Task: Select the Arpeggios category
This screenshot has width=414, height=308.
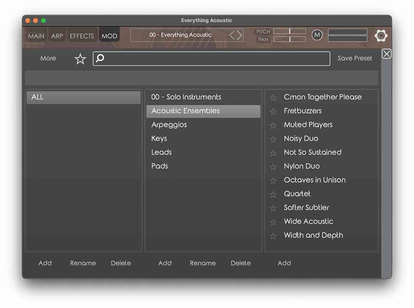Action: [169, 125]
